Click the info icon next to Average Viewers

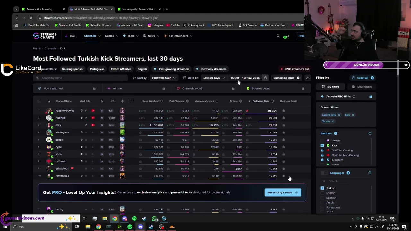pyautogui.click(x=217, y=101)
